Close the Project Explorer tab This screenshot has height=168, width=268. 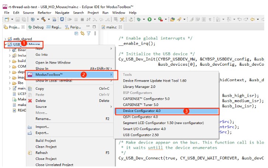click(x=23, y=27)
